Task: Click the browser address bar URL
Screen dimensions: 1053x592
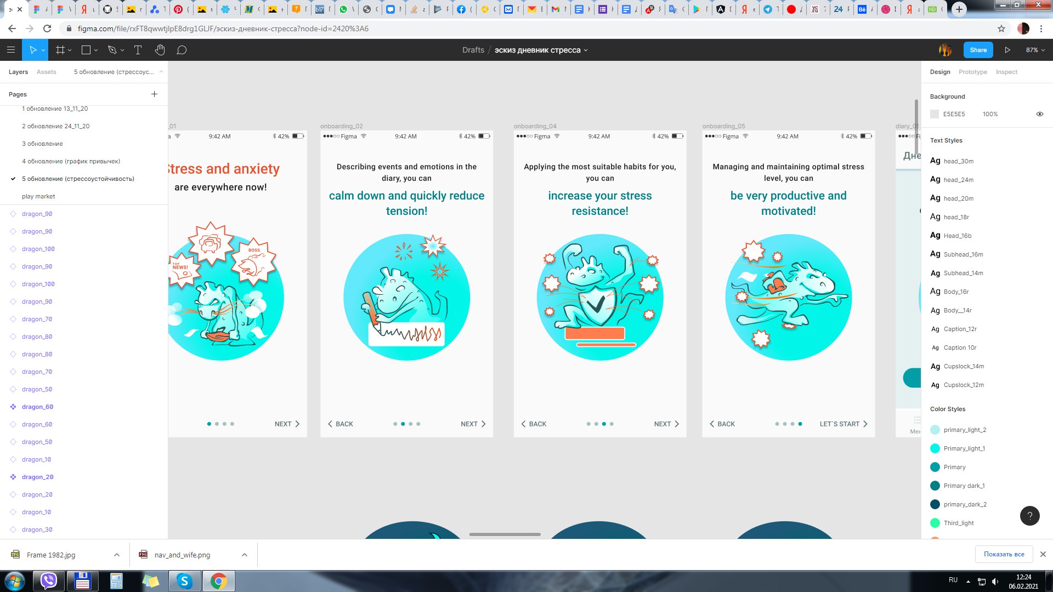Action: [223, 29]
